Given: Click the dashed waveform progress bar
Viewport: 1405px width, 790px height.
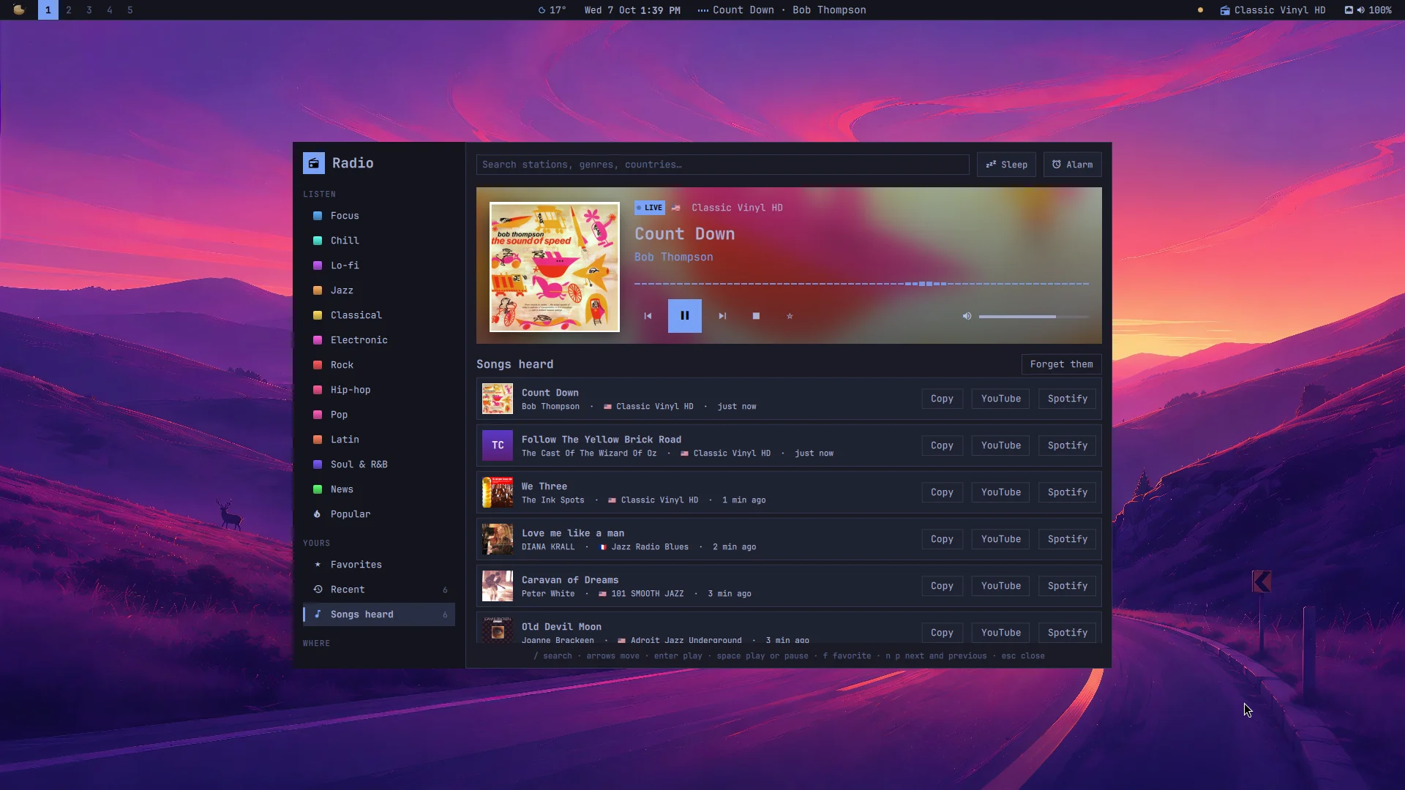Looking at the screenshot, I should (861, 283).
